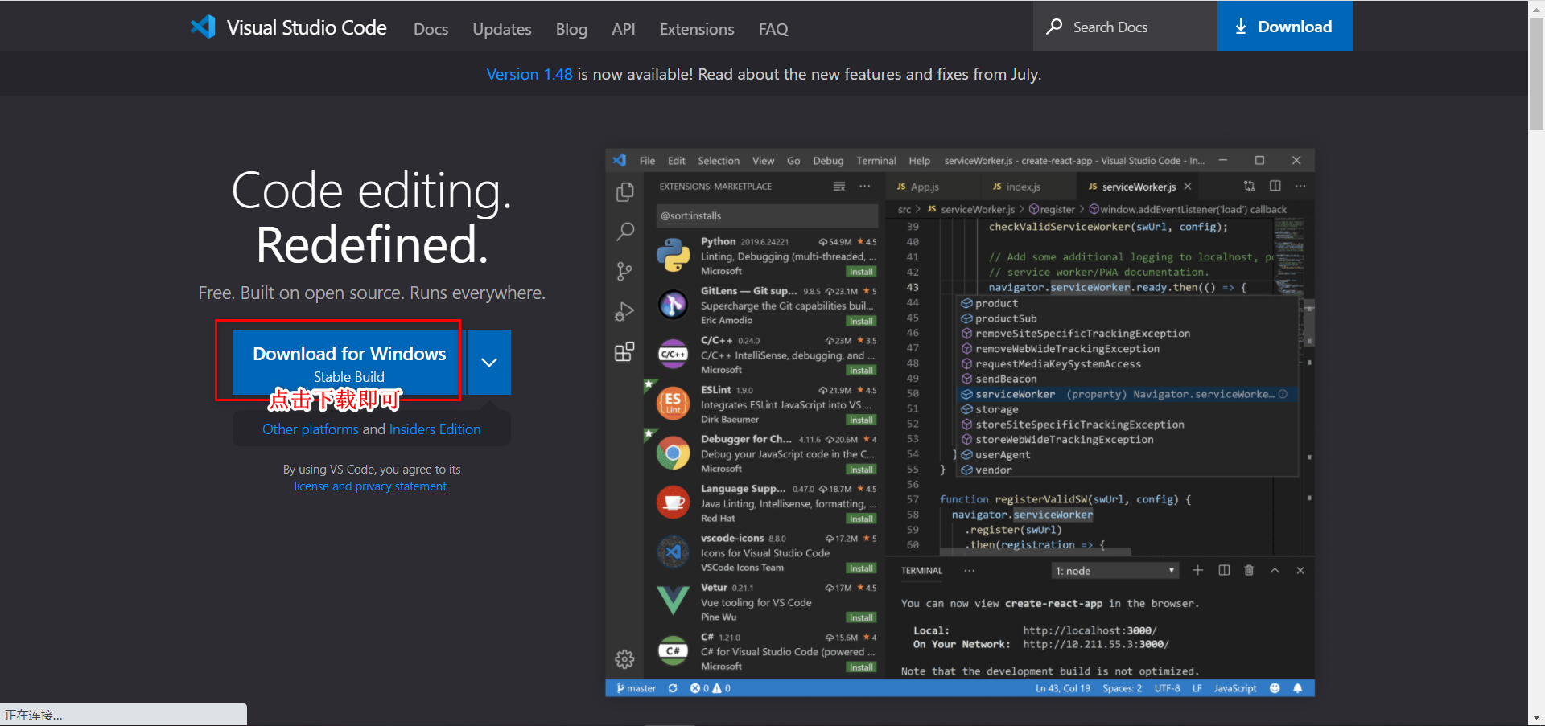Viewport: 1545px width, 726px height.
Task: Click the new terminal plus icon
Action: click(x=1198, y=570)
